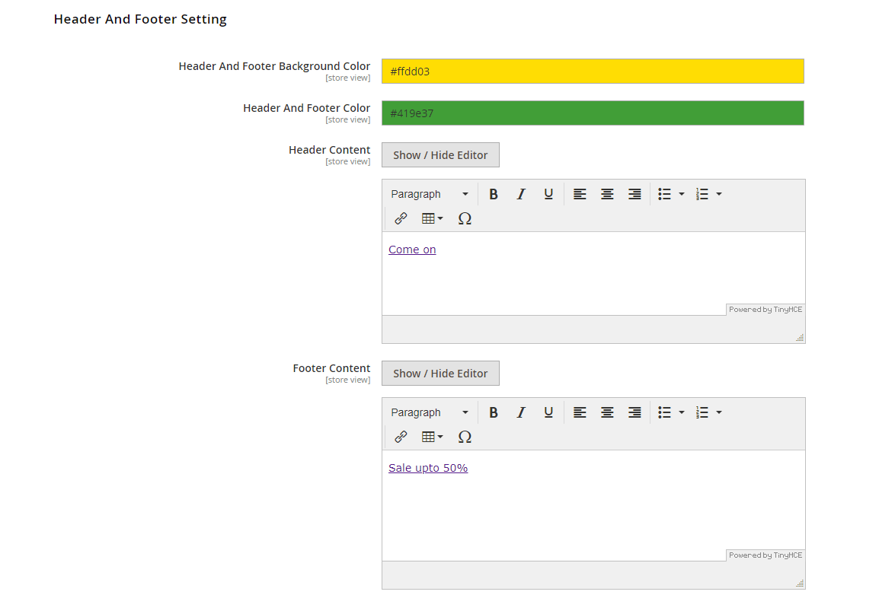Open special character picker in Footer editor
This screenshot has width=879, height=598.
point(465,437)
